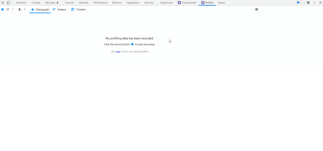Open the issues counter badge

299,2
